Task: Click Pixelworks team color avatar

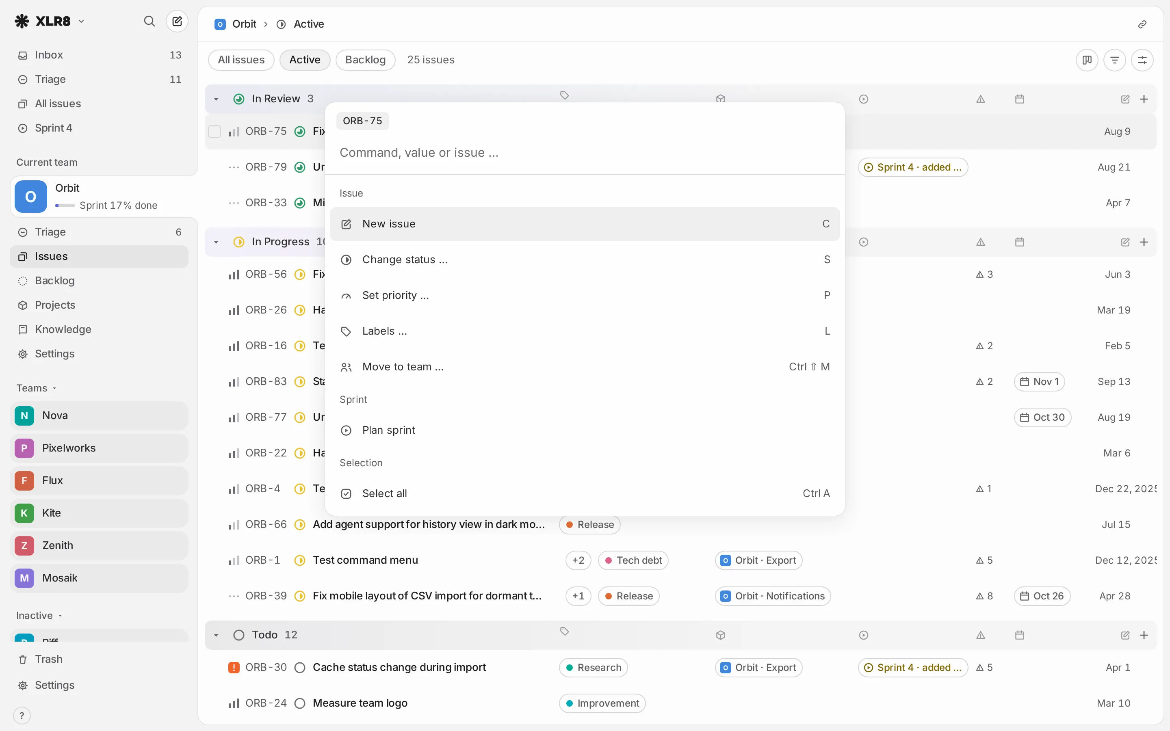Action: pyautogui.click(x=24, y=448)
